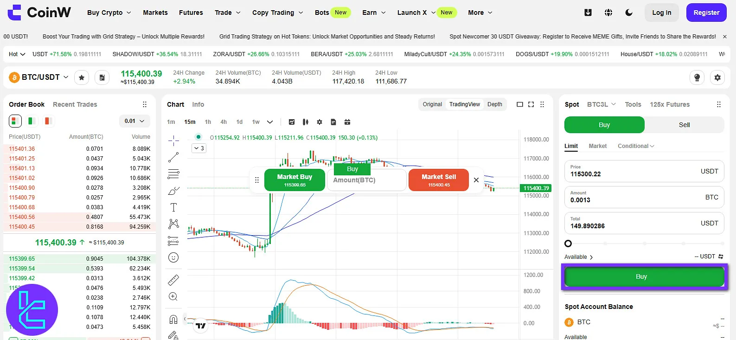
Task: Show only asks in order book
Action: point(48,121)
